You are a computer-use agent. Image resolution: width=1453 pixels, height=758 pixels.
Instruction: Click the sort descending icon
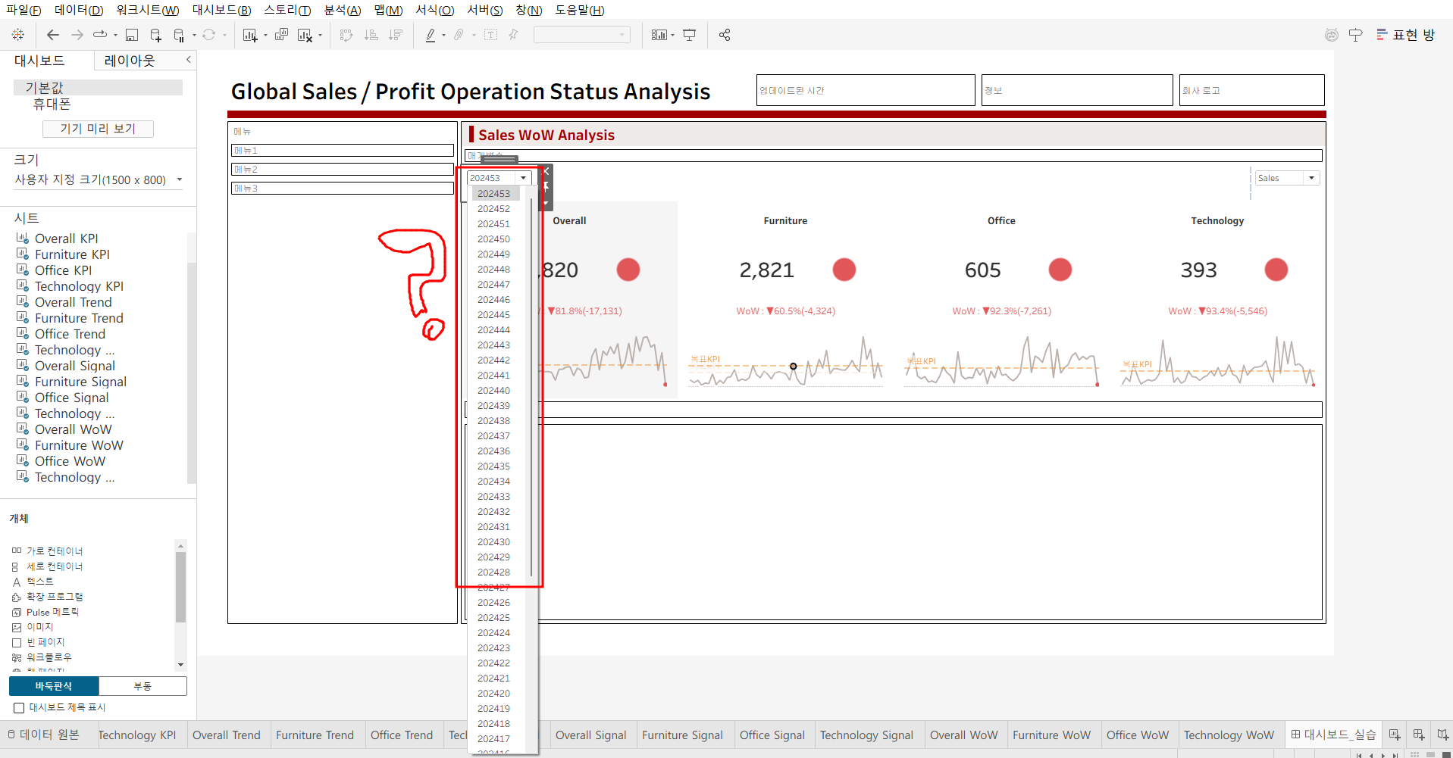[x=395, y=35]
